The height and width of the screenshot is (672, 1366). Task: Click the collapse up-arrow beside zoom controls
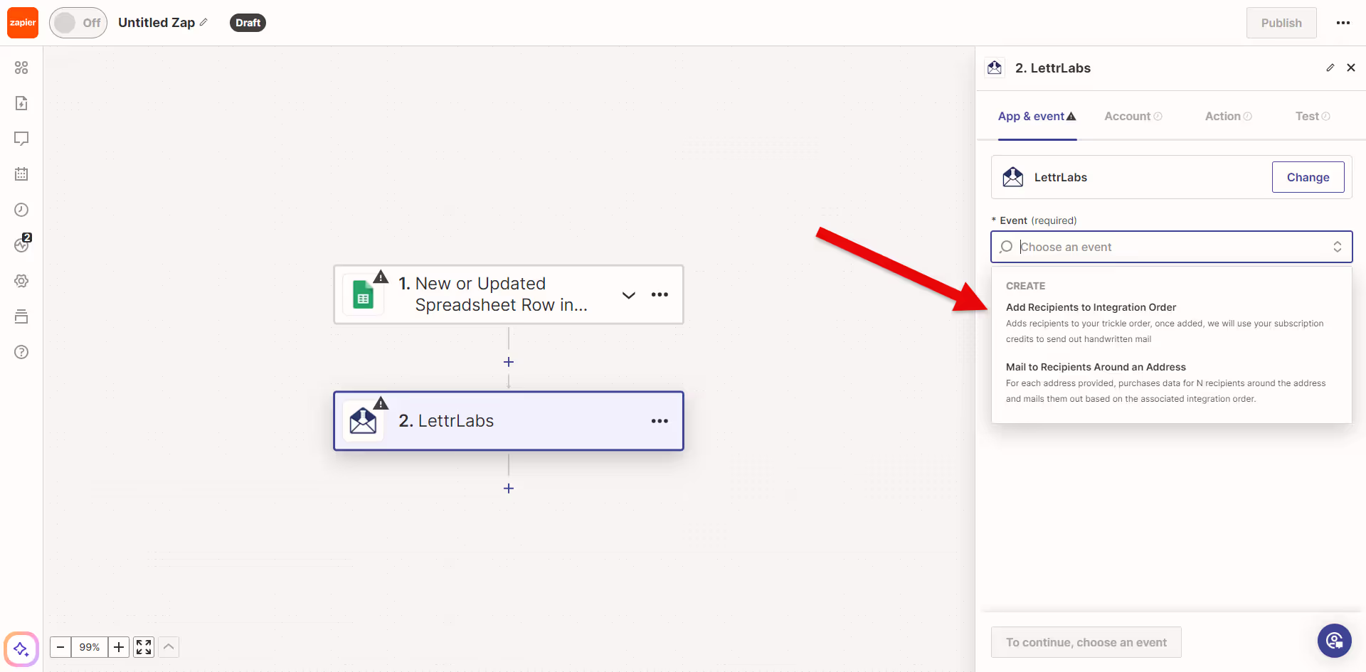(x=169, y=647)
